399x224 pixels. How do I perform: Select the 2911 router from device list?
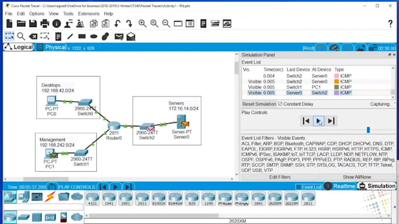click(x=142, y=199)
